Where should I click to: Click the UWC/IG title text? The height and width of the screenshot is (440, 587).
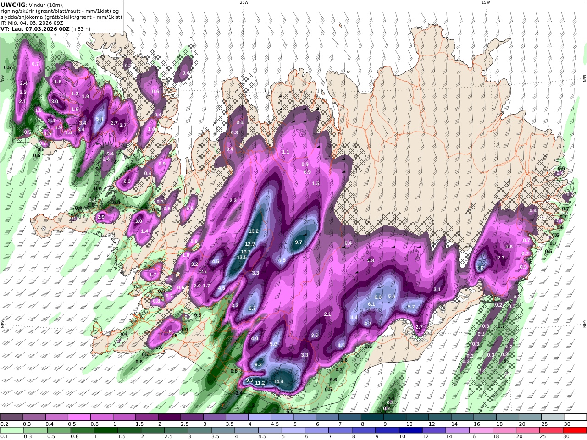click(x=13, y=5)
